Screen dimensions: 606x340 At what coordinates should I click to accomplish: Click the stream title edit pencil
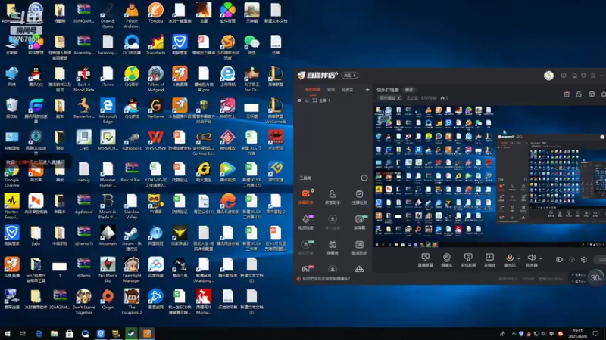click(399, 98)
